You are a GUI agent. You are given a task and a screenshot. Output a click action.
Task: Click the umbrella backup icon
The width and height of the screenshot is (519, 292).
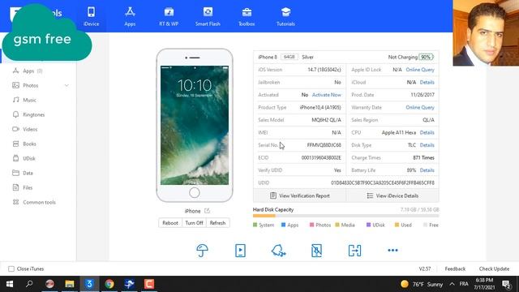[x=202, y=251]
